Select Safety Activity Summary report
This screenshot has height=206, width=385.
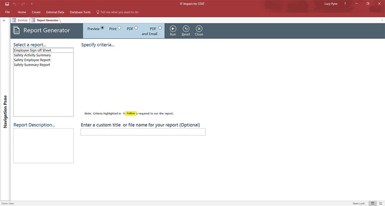(x=44, y=55)
